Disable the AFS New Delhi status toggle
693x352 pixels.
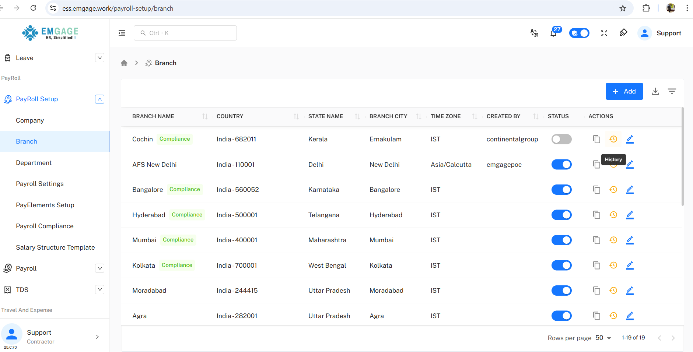pos(561,165)
